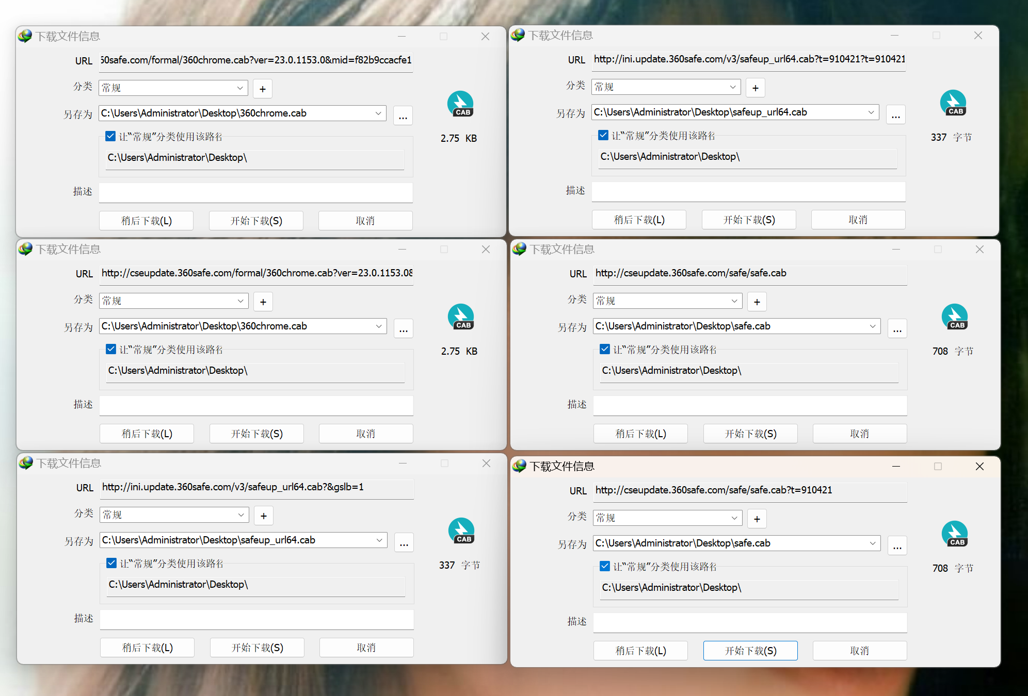This screenshot has width=1028, height=696.
Task: Click the '...' browse button in the t=910421?t=910421 dialog
Action: (895, 115)
